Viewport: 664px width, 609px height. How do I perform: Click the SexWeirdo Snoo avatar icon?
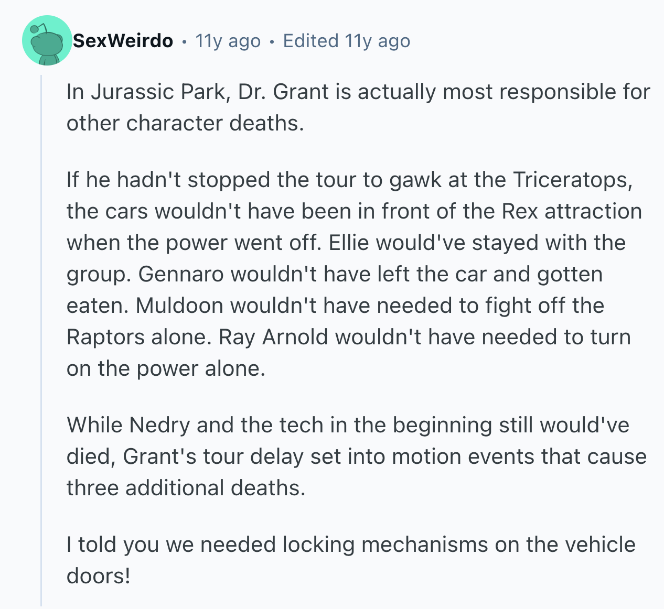pyautogui.click(x=47, y=40)
